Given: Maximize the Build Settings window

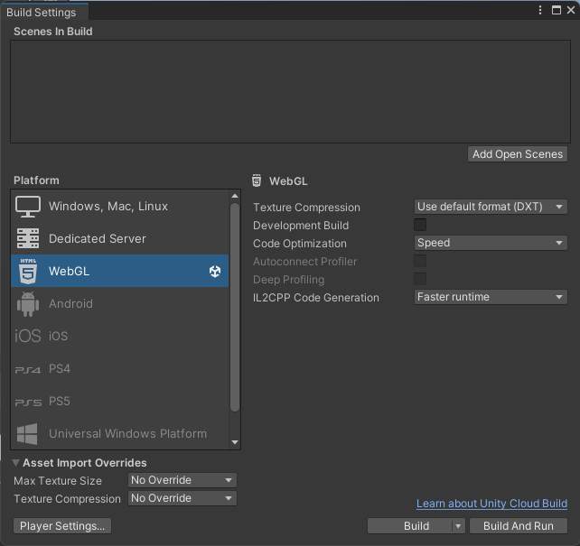Looking at the screenshot, I should point(556,10).
